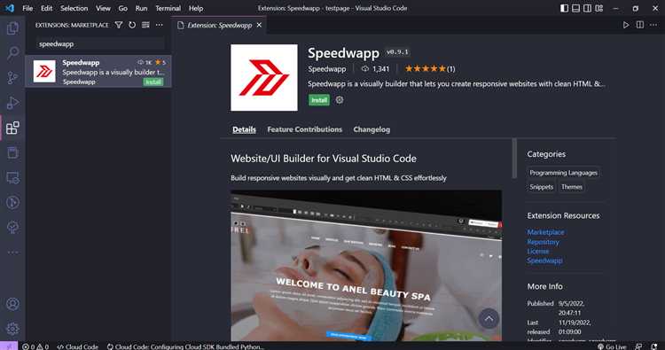Show additional views ellipsis in activity bar
The width and height of the screenshot is (665, 350).
(x=12, y=253)
